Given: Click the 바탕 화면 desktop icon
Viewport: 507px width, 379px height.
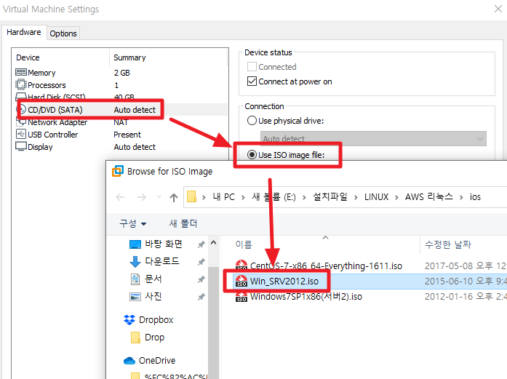Looking at the screenshot, I should pyautogui.click(x=135, y=244).
